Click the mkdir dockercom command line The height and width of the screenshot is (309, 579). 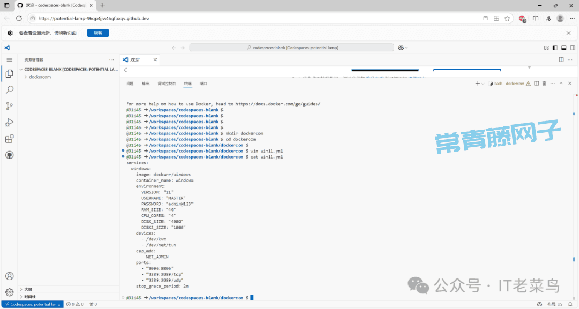click(195, 133)
